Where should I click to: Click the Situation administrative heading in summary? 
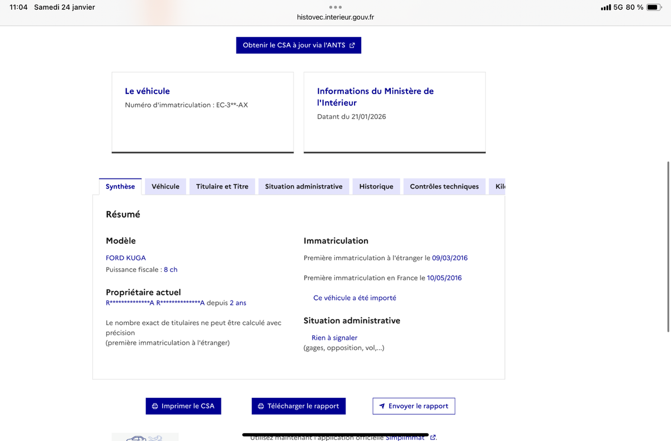click(352, 321)
